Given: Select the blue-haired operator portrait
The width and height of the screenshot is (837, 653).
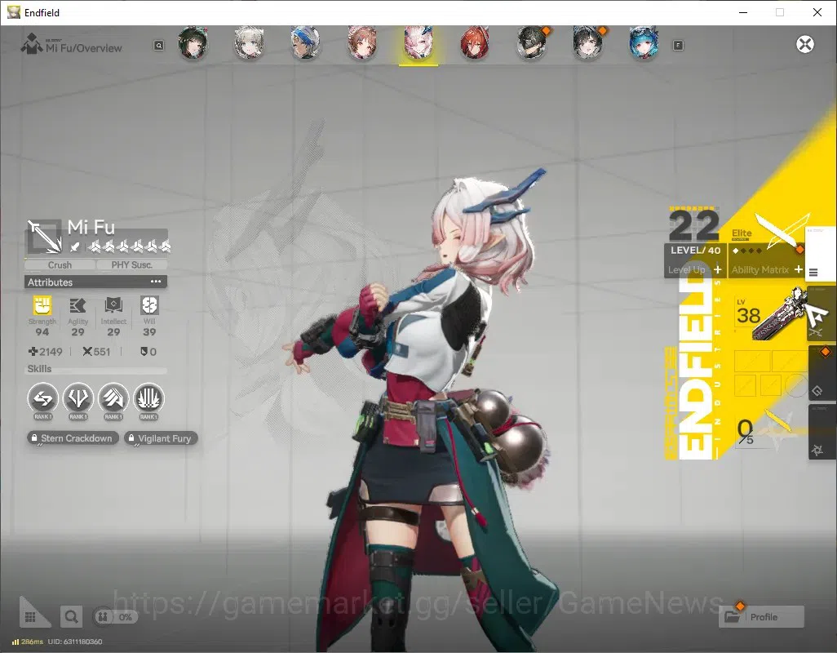Looking at the screenshot, I should click(305, 42).
